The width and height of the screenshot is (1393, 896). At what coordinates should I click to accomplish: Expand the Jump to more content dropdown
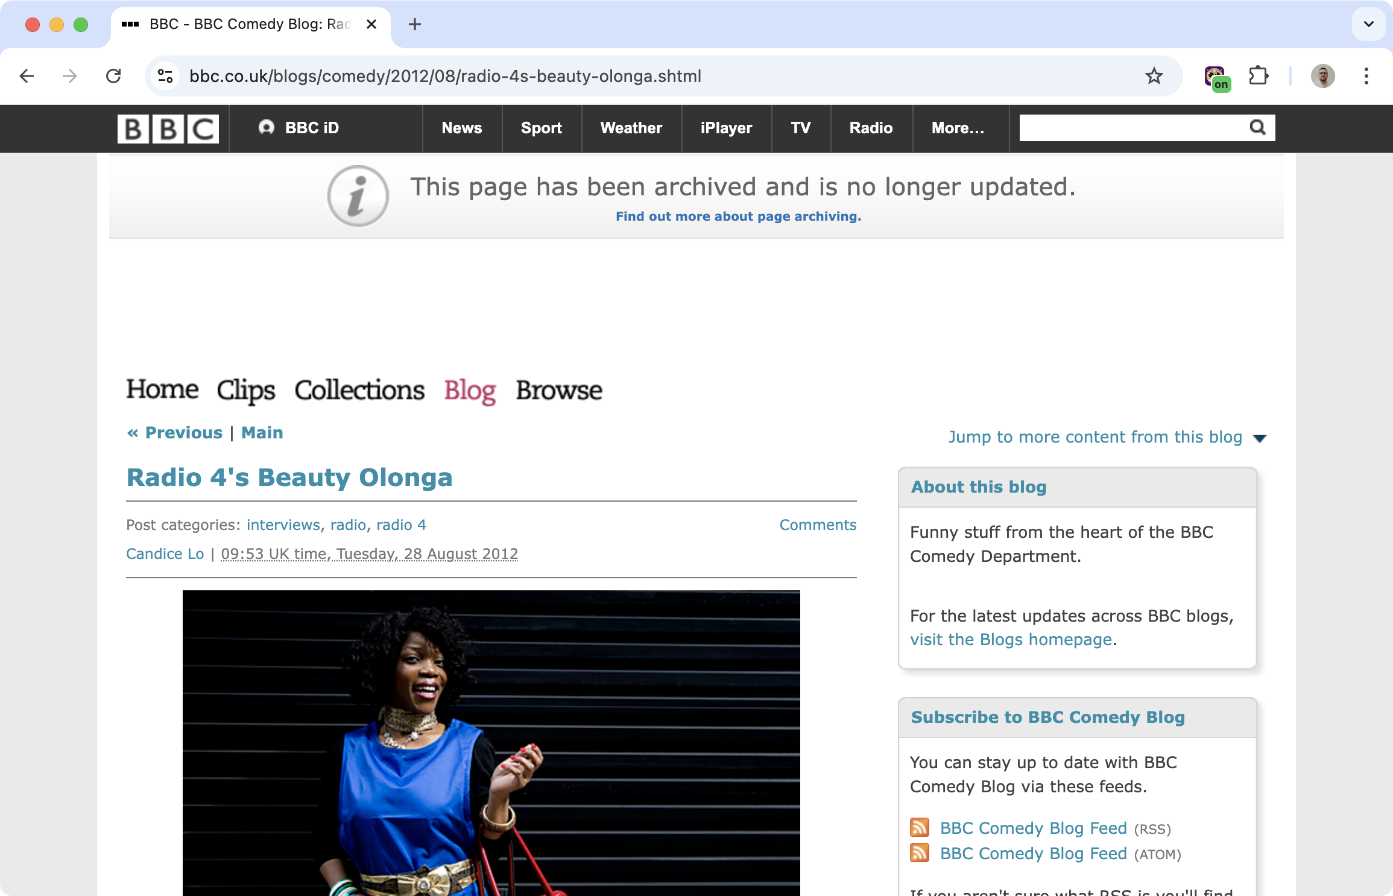tap(1262, 438)
